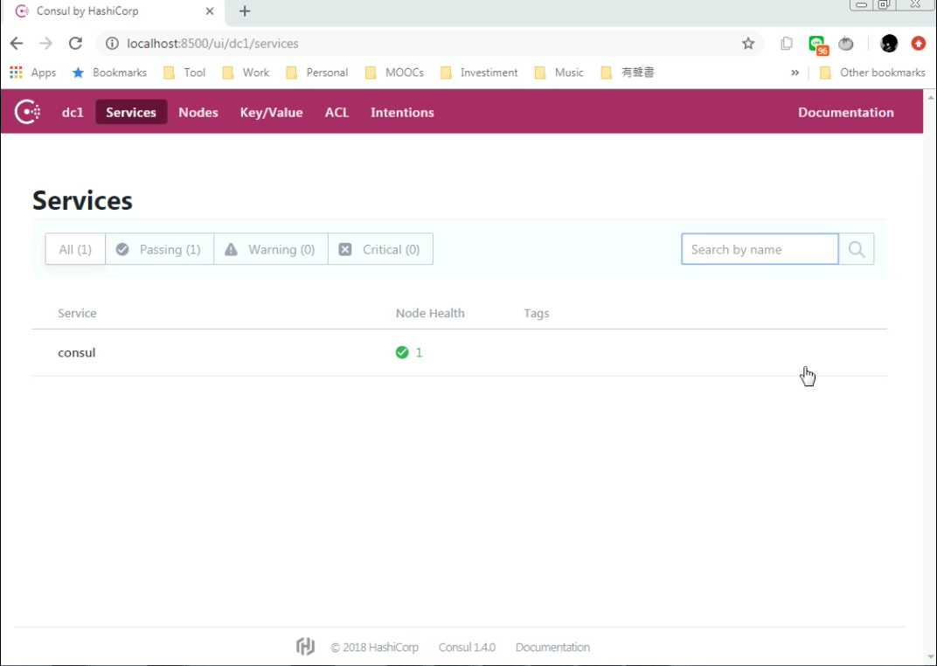Click the Node Health column header
The height and width of the screenshot is (666, 937).
pos(430,313)
